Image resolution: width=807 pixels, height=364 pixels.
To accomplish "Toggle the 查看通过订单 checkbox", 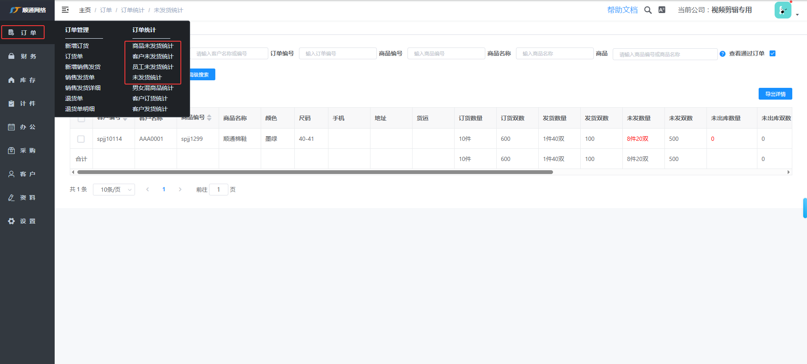I will 773,53.
